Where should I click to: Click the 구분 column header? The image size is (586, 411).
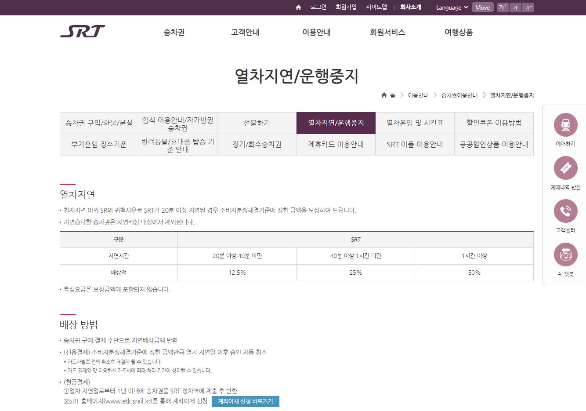point(119,240)
